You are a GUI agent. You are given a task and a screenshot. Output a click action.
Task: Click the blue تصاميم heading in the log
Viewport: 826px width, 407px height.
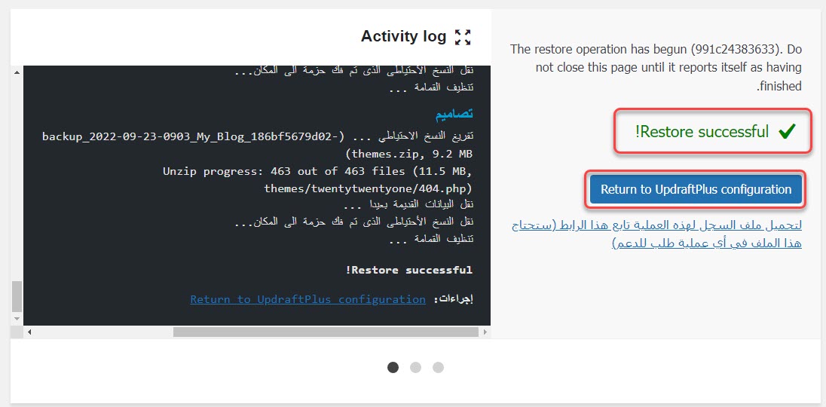pyautogui.click(x=453, y=114)
